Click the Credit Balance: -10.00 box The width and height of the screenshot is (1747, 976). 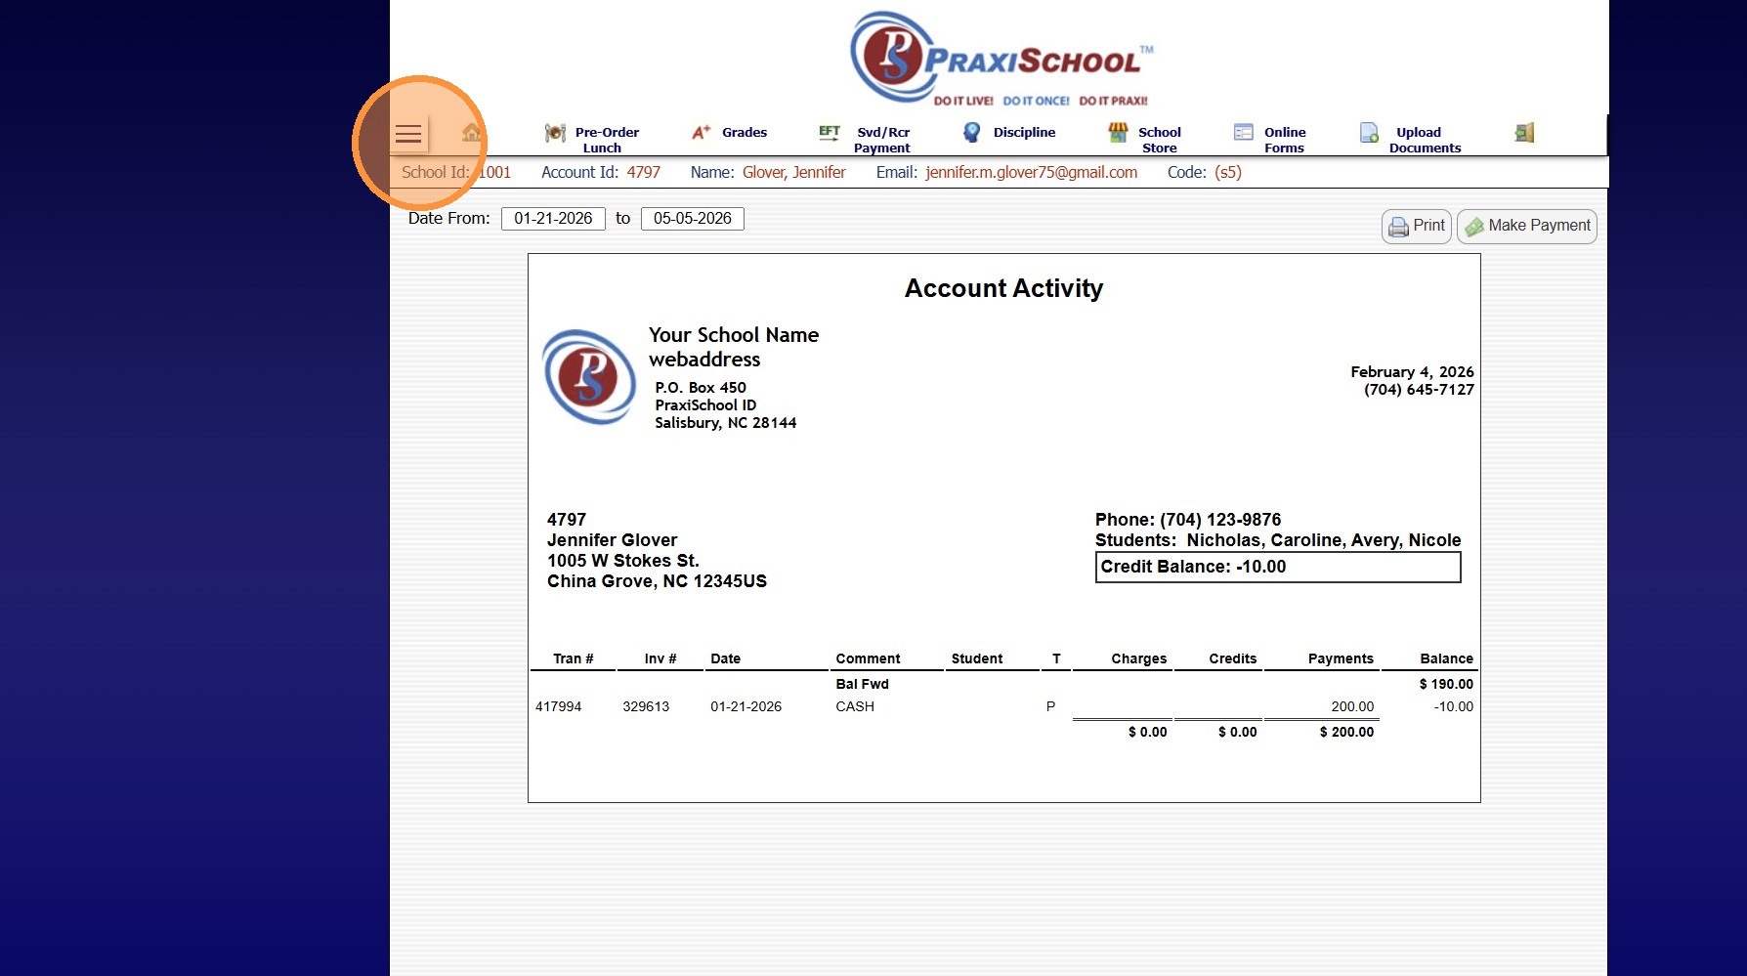1278,567
